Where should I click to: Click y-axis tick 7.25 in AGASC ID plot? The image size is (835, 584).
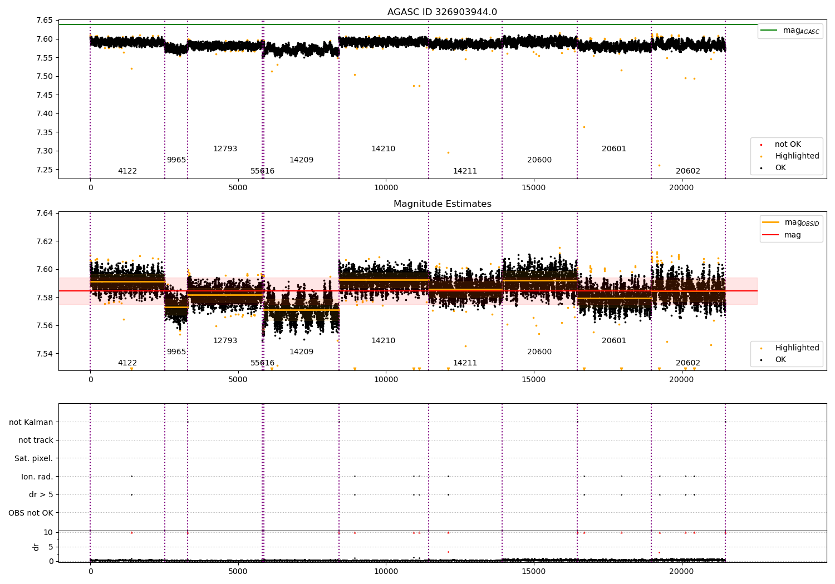[44, 170]
